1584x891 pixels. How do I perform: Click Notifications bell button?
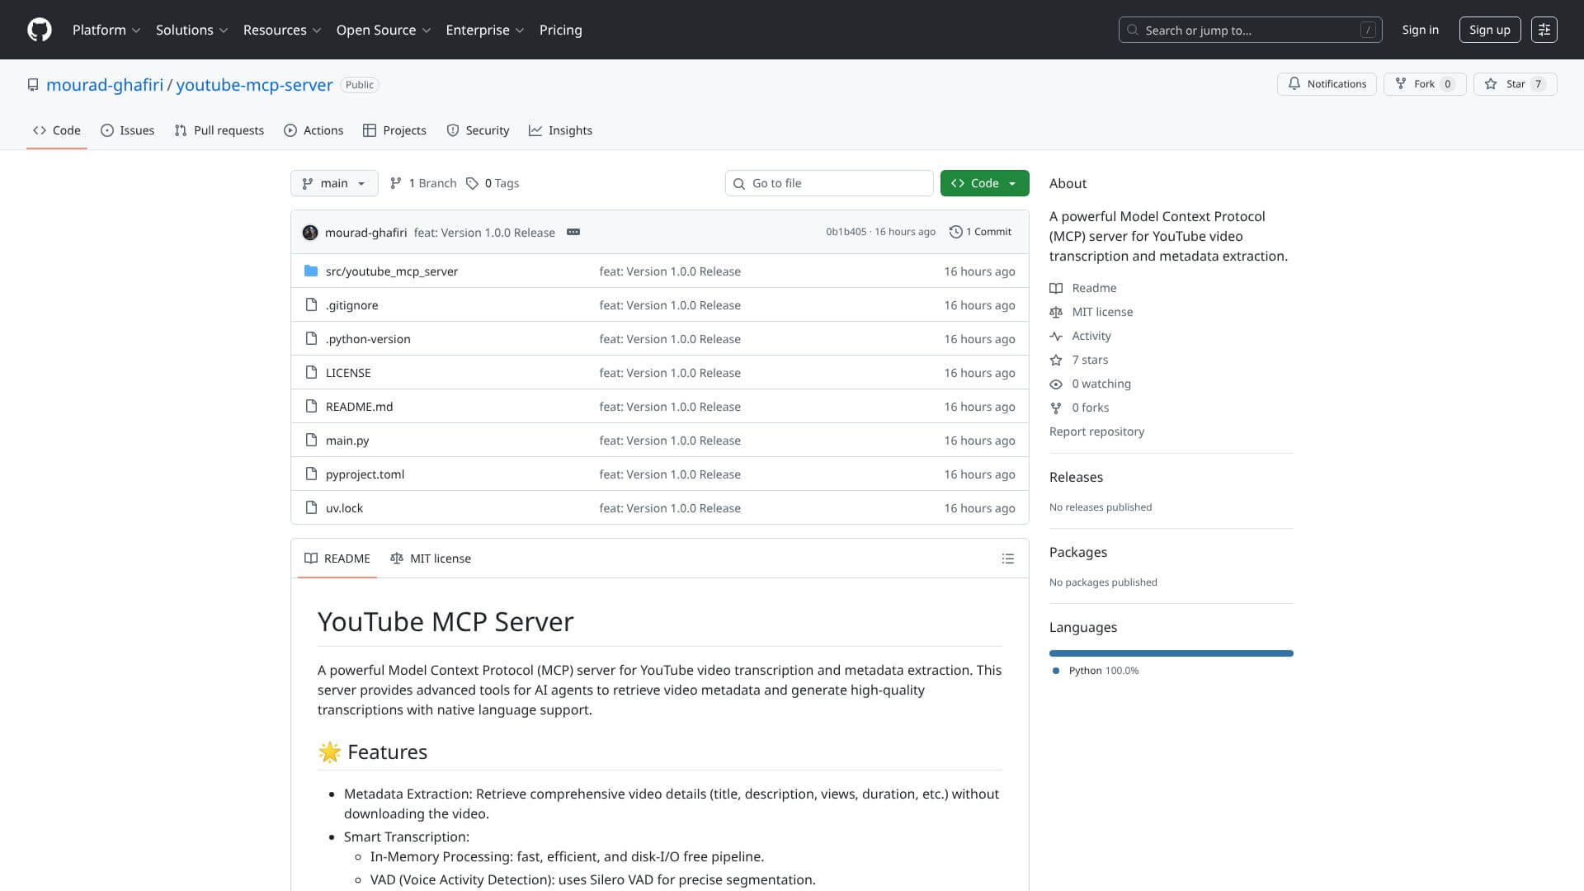[1327, 84]
